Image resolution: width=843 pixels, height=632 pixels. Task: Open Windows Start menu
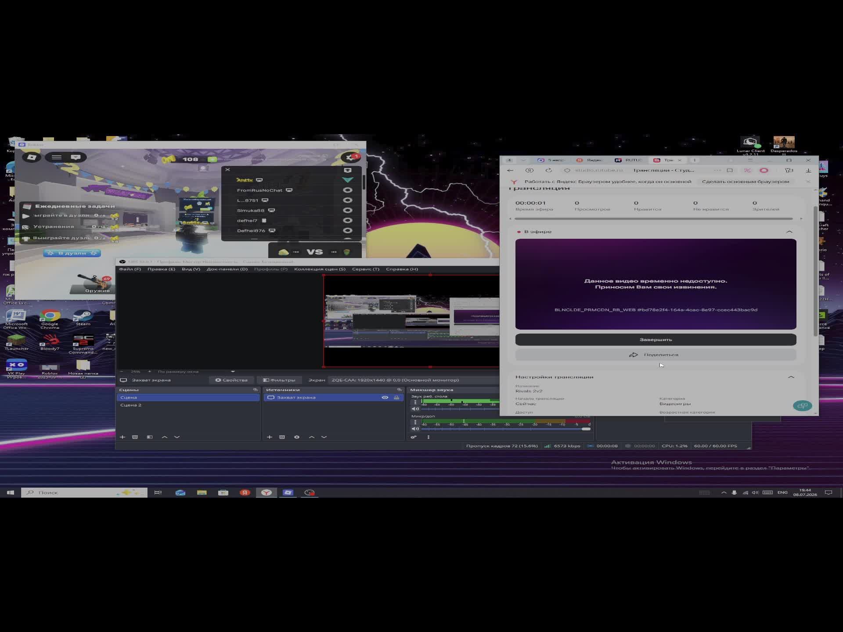[x=11, y=492]
